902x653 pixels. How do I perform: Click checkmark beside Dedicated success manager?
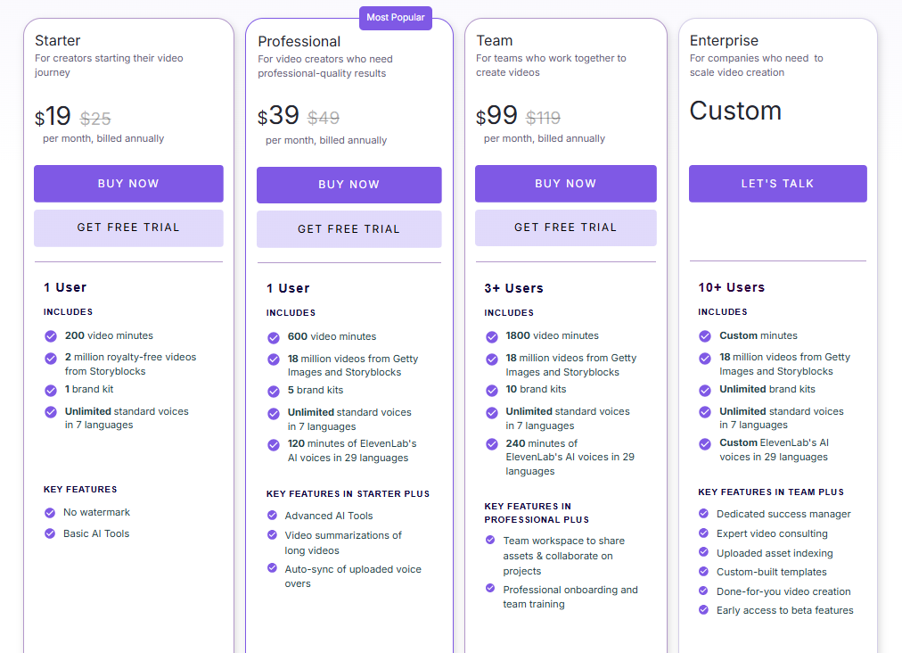(703, 513)
